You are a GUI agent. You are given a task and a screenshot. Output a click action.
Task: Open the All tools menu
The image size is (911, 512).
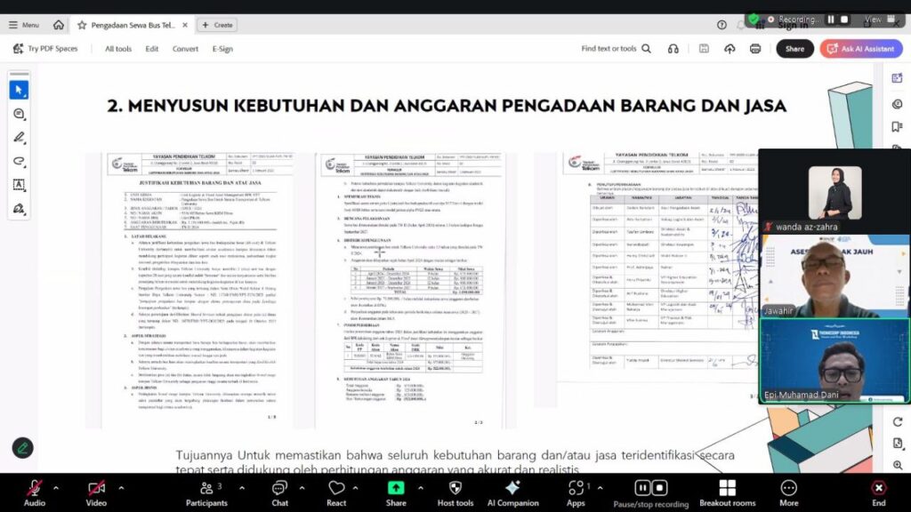tap(118, 49)
